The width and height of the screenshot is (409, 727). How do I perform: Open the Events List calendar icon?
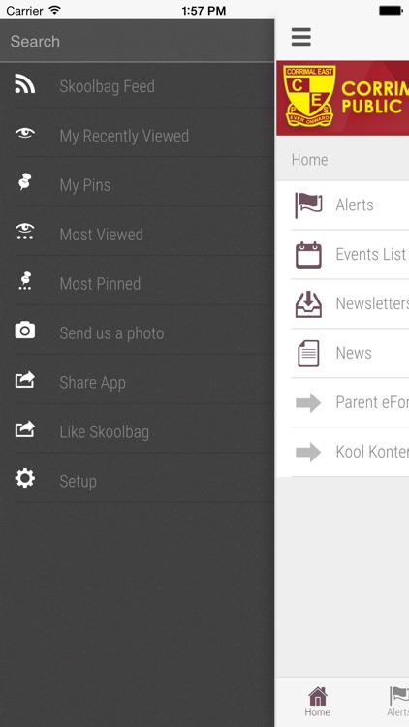click(308, 255)
